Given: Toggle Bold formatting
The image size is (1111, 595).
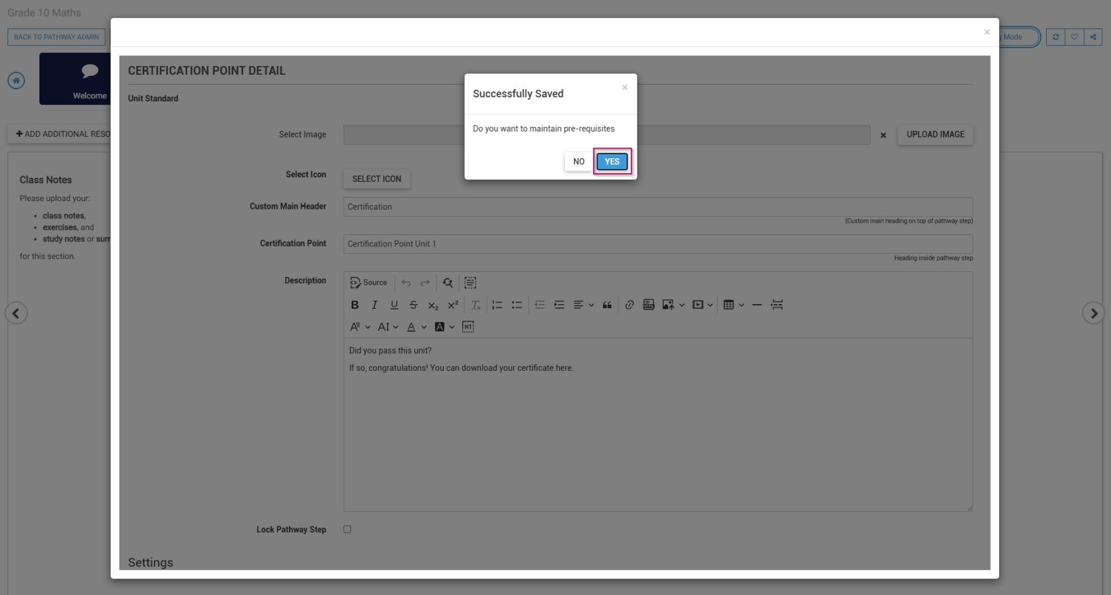Looking at the screenshot, I should click(x=354, y=305).
